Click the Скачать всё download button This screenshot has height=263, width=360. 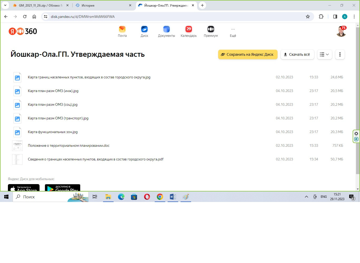pos(297,54)
